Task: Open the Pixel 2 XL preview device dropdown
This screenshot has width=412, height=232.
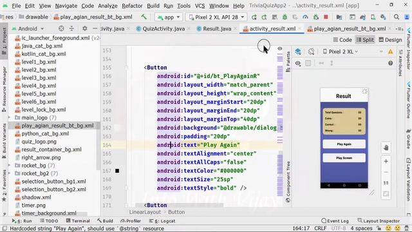Action: pyautogui.click(x=341, y=52)
